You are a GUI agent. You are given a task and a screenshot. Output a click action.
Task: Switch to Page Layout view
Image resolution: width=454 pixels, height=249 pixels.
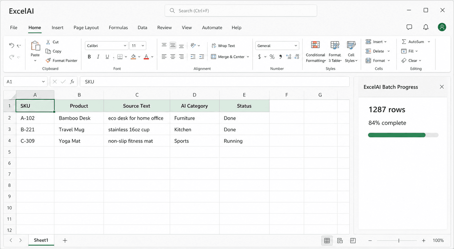340,241
